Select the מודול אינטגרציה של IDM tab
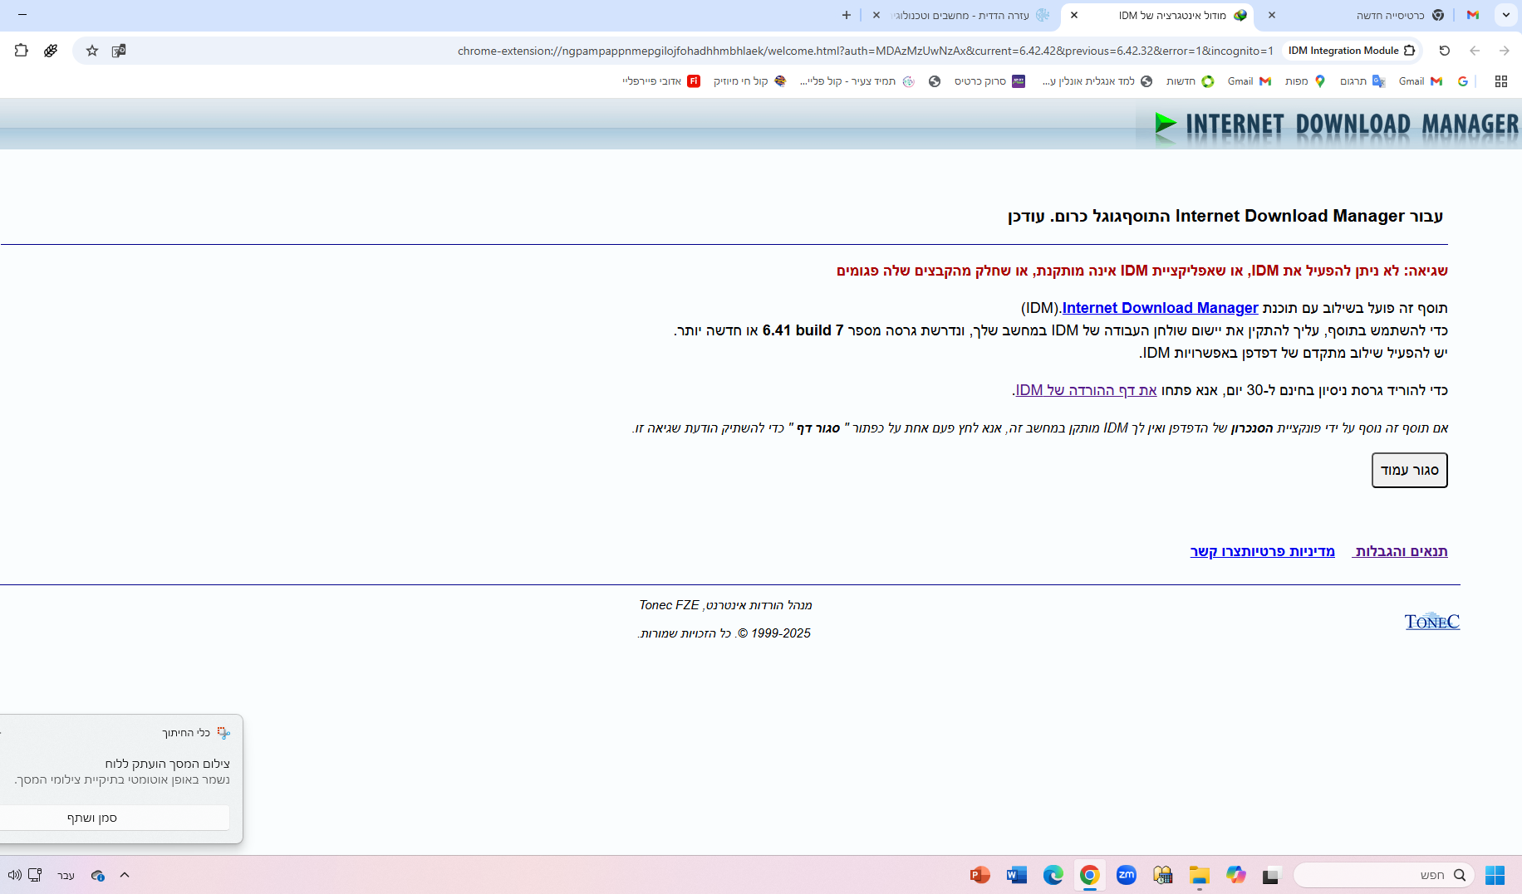 (x=1157, y=15)
